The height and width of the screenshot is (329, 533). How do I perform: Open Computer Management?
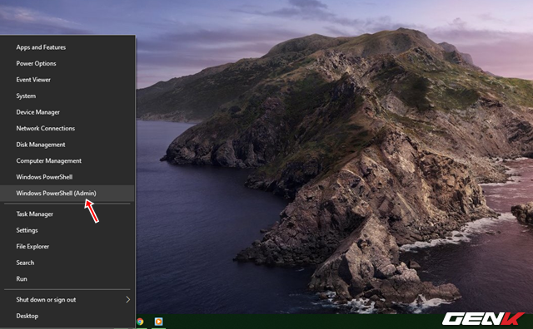click(67, 161)
